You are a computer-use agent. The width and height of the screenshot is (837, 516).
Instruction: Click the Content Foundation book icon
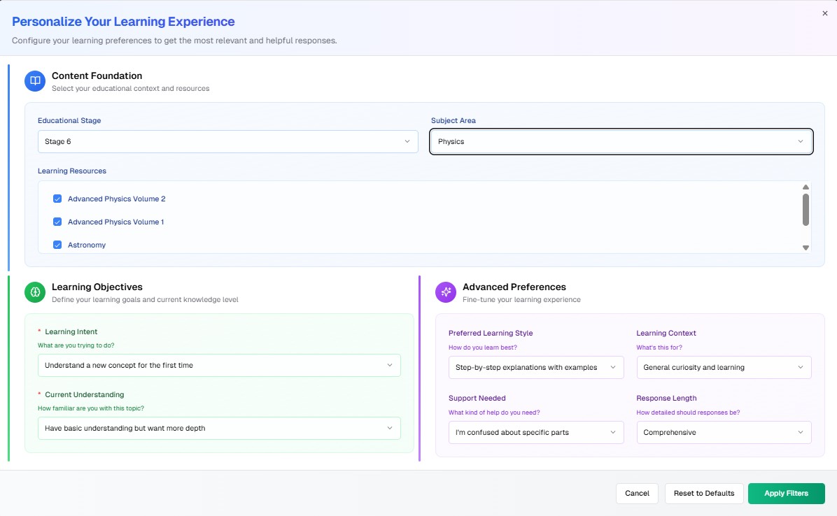(x=35, y=81)
